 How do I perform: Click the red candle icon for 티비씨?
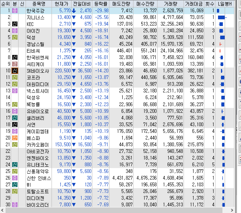[220, 51]
